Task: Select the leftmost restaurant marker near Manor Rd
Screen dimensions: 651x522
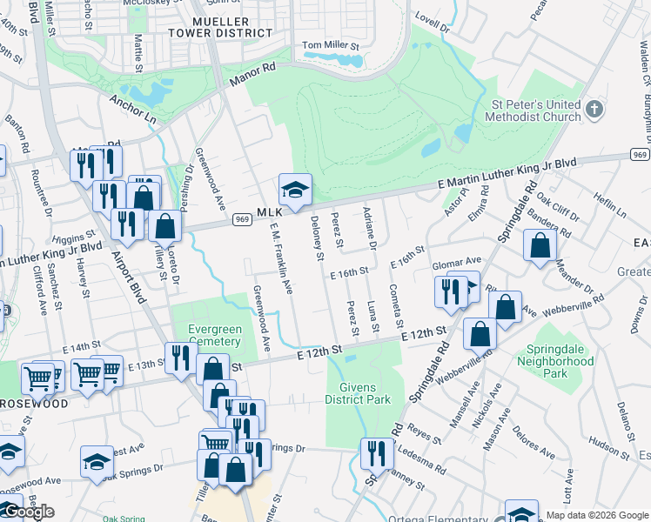Action: click(x=87, y=167)
